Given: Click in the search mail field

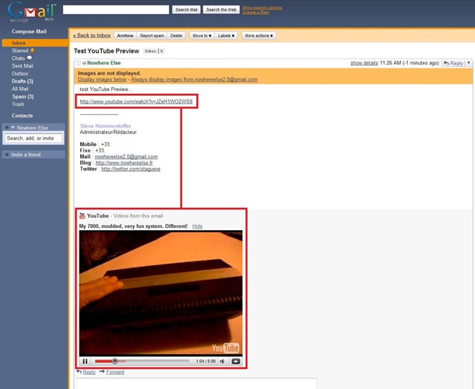Looking at the screenshot, I should click(116, 9).
